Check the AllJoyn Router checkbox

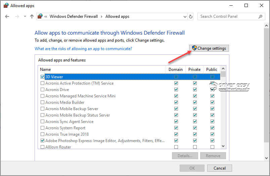tap(42, 147)
